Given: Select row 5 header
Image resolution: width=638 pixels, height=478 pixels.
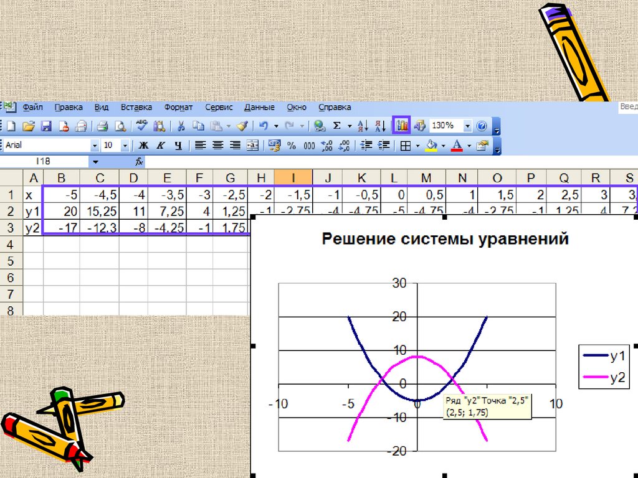Looking at the screenshot, I should pyautogui.click(x=11, y=261).
